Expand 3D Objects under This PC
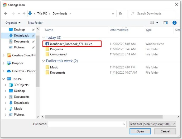This screenshot has width=182, height=139. coord(6,85)
